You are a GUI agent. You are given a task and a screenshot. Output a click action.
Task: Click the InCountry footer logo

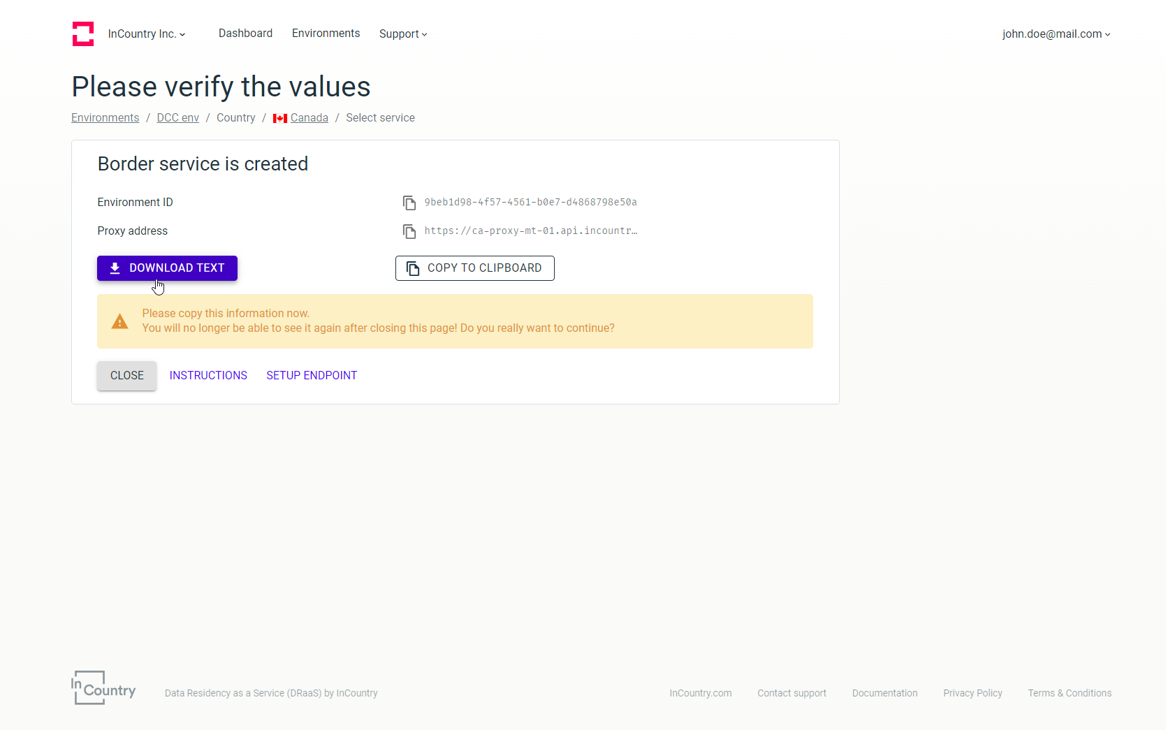tap(103, 688)
